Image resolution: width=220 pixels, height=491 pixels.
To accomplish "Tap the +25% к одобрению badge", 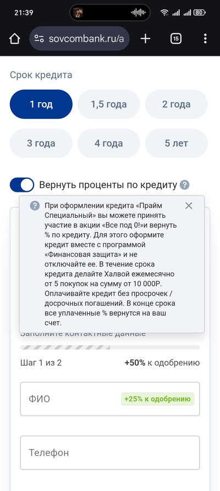I will tap(158, 399).
